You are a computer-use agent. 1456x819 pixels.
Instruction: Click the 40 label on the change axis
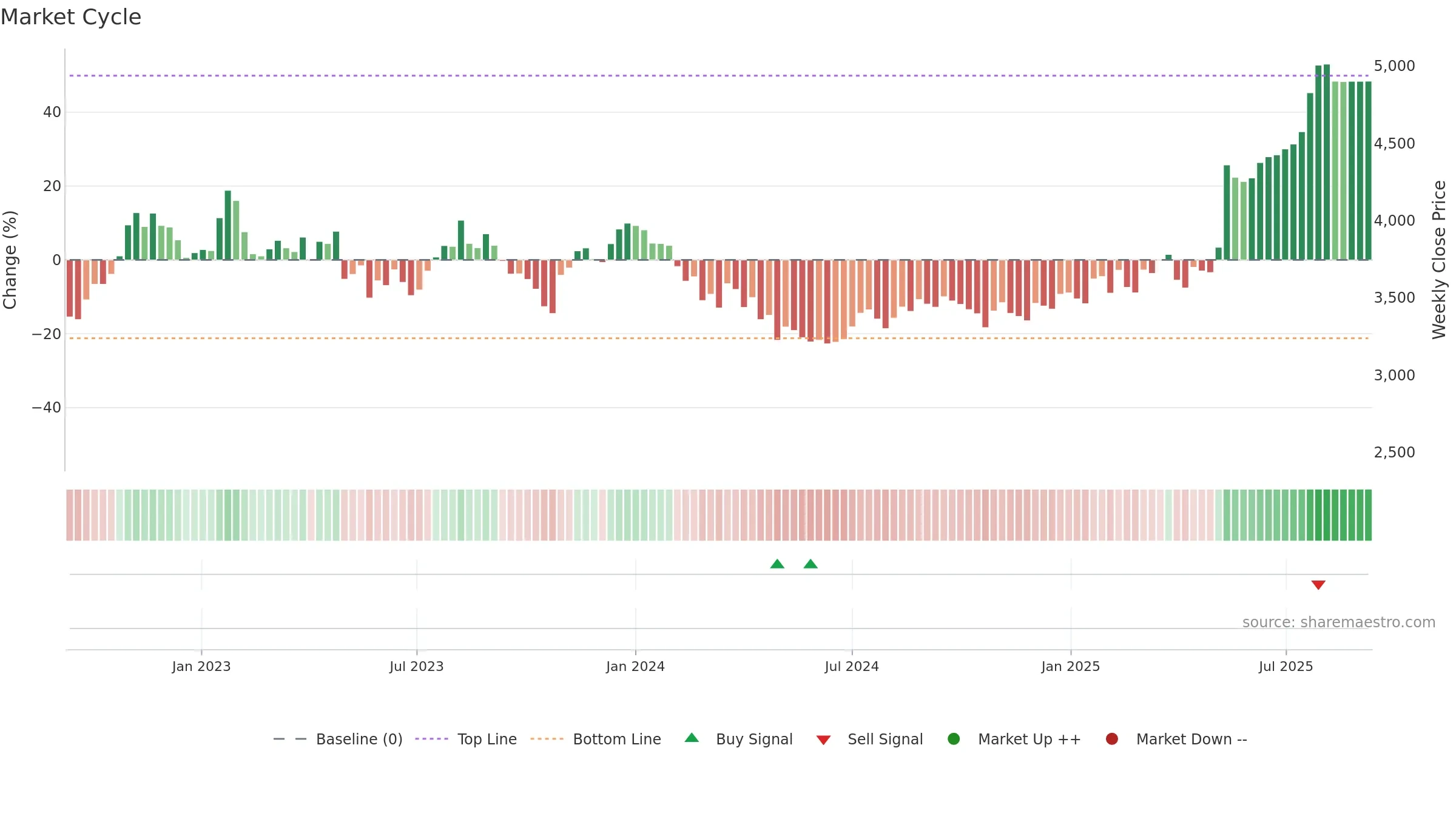pyautogui.click(x=52, y=112)
